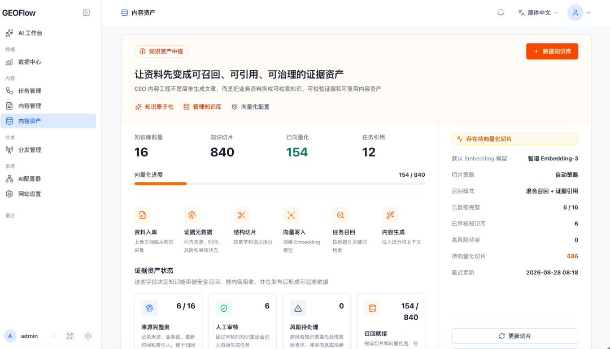The width and height of the screenshot is (610, 349).
Task: Click the settings gear in sidebar footer
Action: tap(88, 336)
